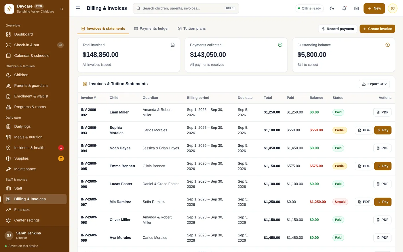
Task: Switch to the Payments ledger tab
Action: [x=151, y=29]
